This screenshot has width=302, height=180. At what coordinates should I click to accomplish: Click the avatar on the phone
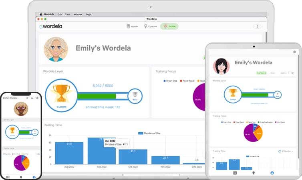tap(21, 109)
